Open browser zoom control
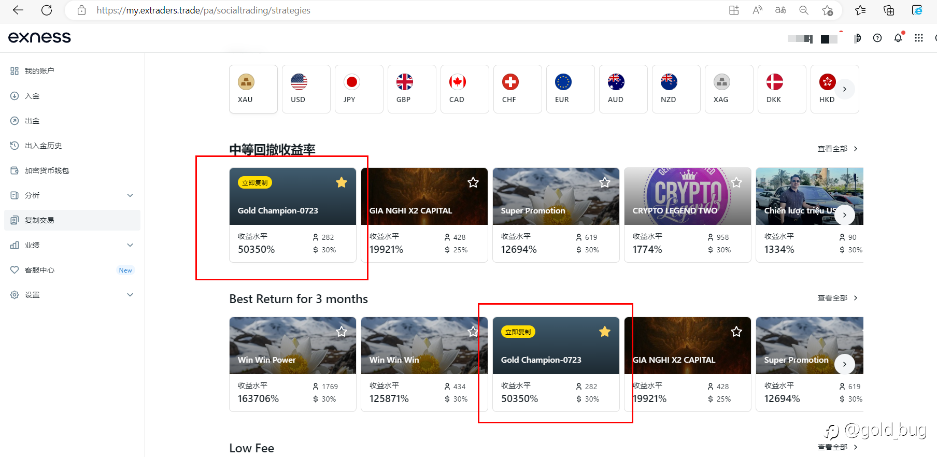 click(x=804, y=10)
